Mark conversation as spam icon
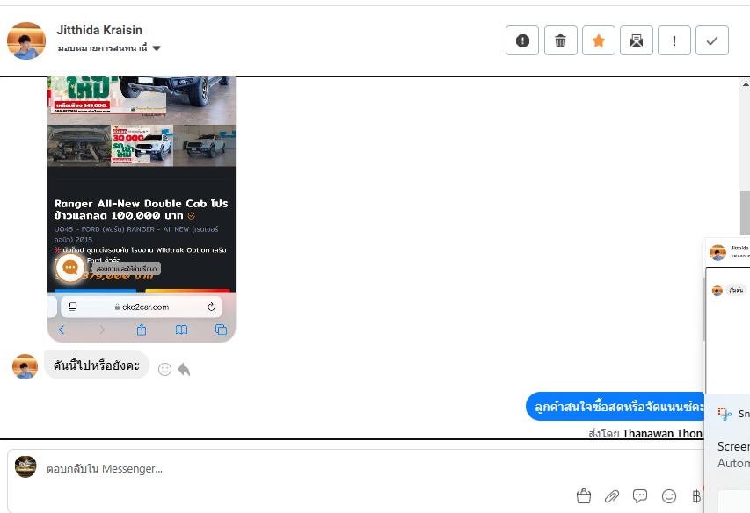Image resolution: width=750 pixels, height=513 pixels. [x=522, y=40]
